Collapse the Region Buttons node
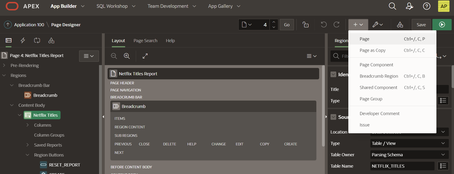The image size is (454, 174). pyautogui.click(x=28, y=155)
